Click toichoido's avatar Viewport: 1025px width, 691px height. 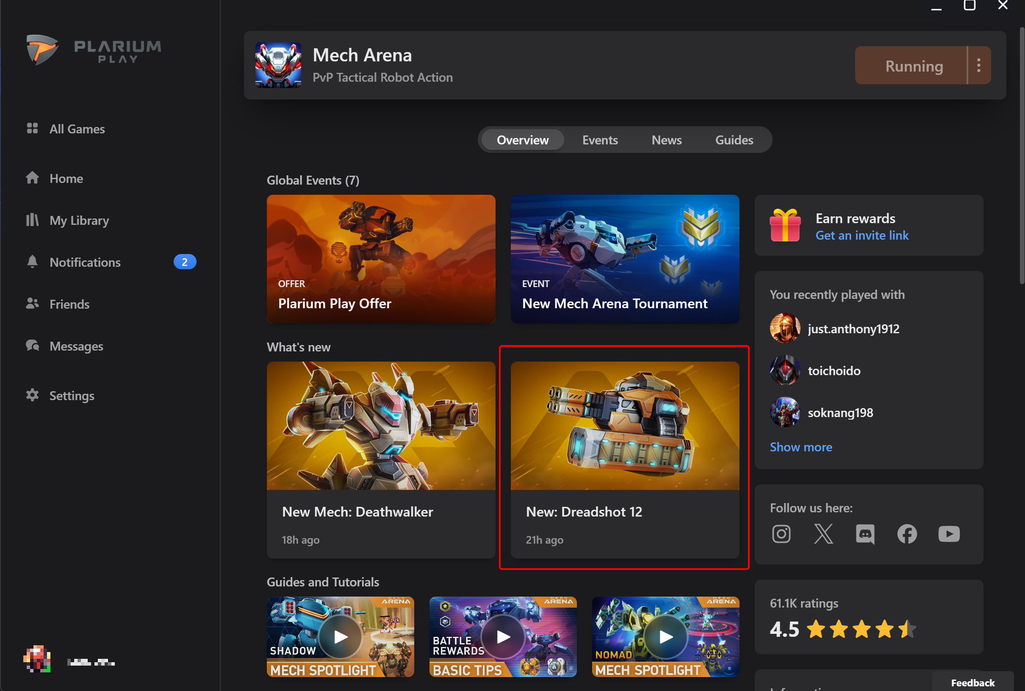(x=785, y=370)
